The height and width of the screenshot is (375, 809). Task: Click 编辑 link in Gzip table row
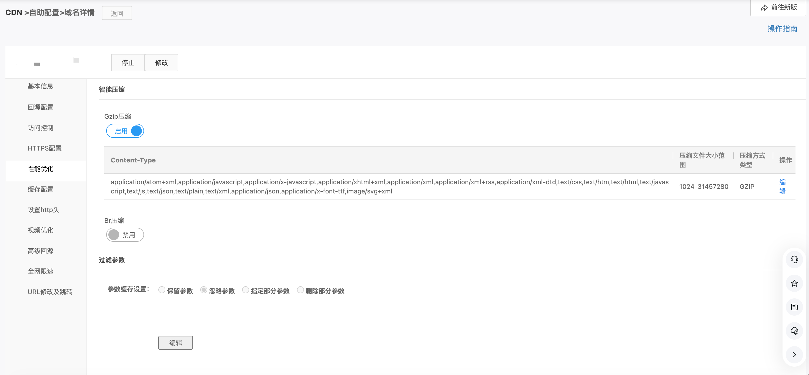[x=782, y=187]
